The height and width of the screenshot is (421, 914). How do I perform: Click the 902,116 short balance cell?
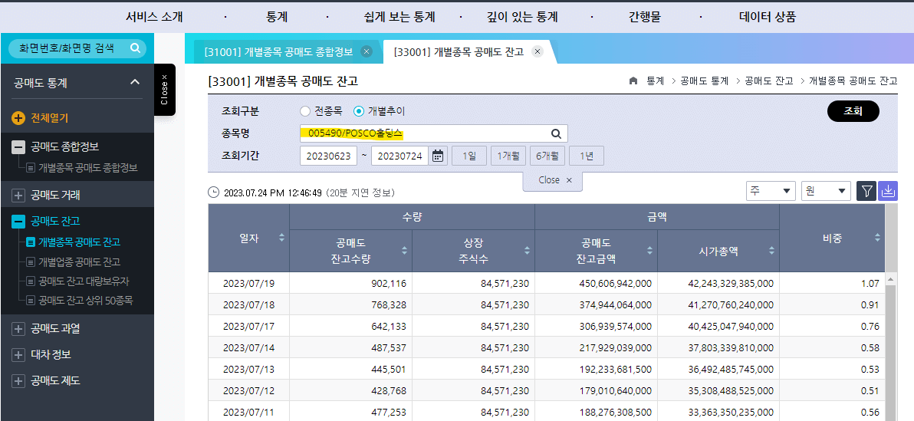(351, 284)
